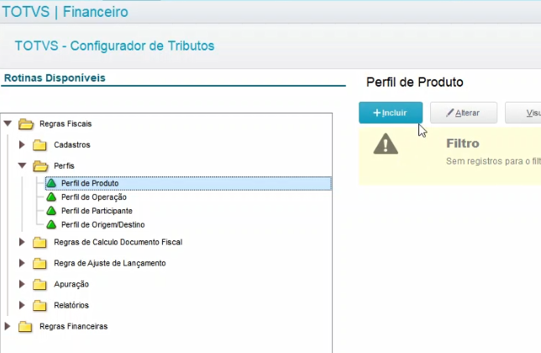Click the Apuração folder icon
Screen dimensions: 541x353
coord(39,284)
